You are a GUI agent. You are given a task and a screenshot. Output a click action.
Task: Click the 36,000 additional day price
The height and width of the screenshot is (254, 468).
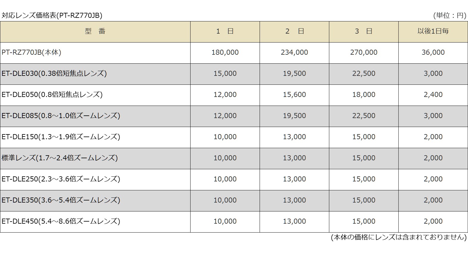click(433, 53)
